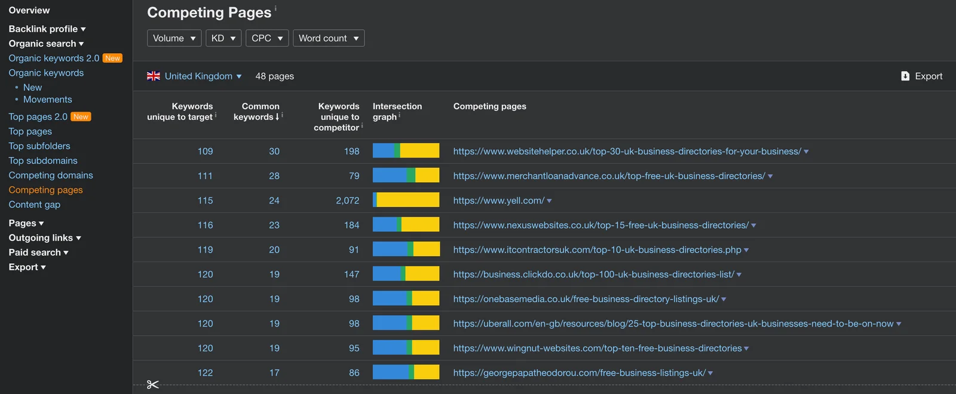Image resolution: width=956 pixels, height=394 pixels.
Task: Click info icon next to Common keywords
Action: coord(282,115)
